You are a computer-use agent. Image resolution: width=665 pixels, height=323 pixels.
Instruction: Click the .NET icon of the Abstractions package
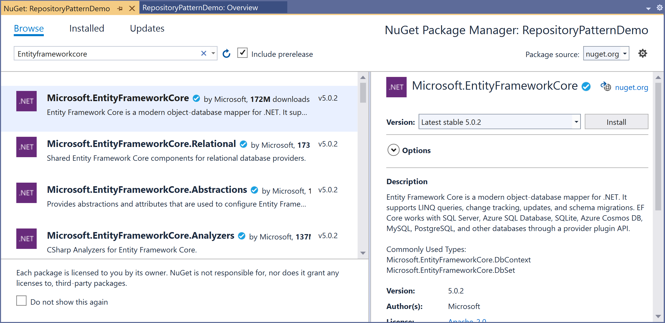[26, 193]
